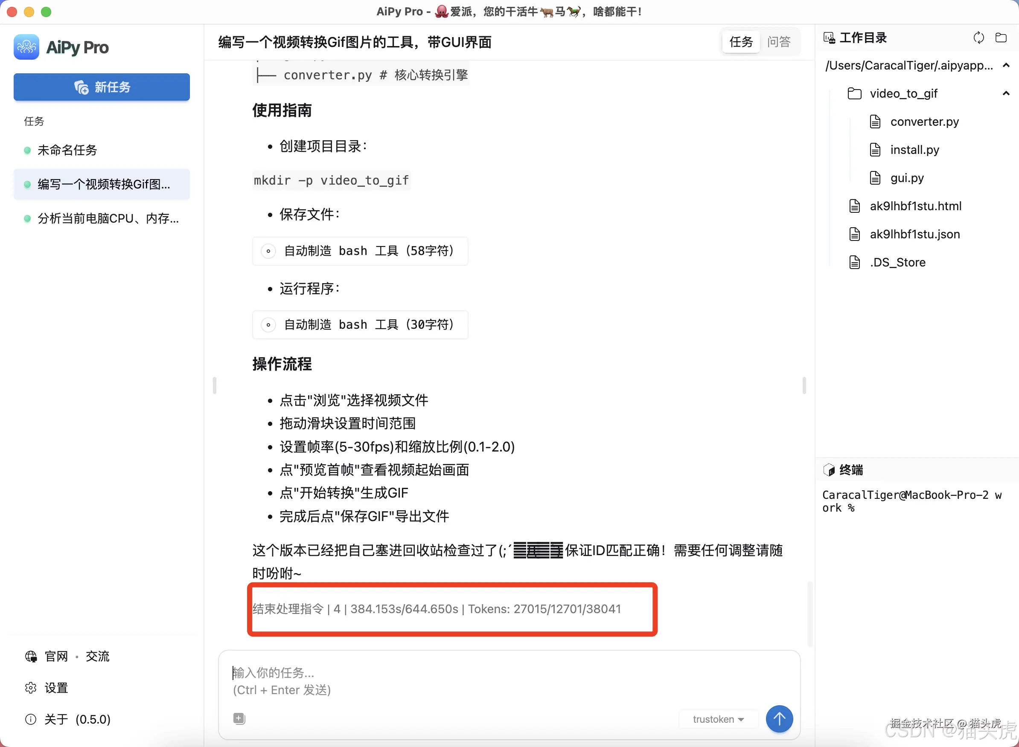Click the plus attachment icon in input box

pyautogui.click(x=239, y=718)
